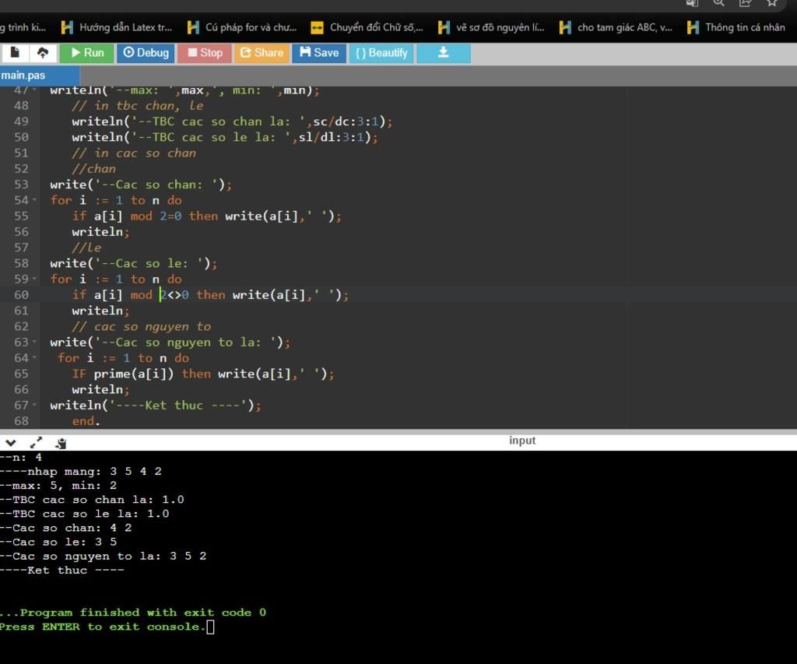This screenshot has height=664, width=797.
Task: Stop the running program
Action: [205, 53]
